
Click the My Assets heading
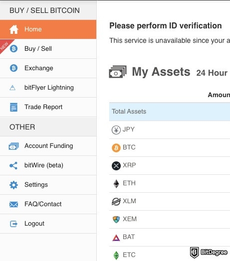[x=161, y=72]
